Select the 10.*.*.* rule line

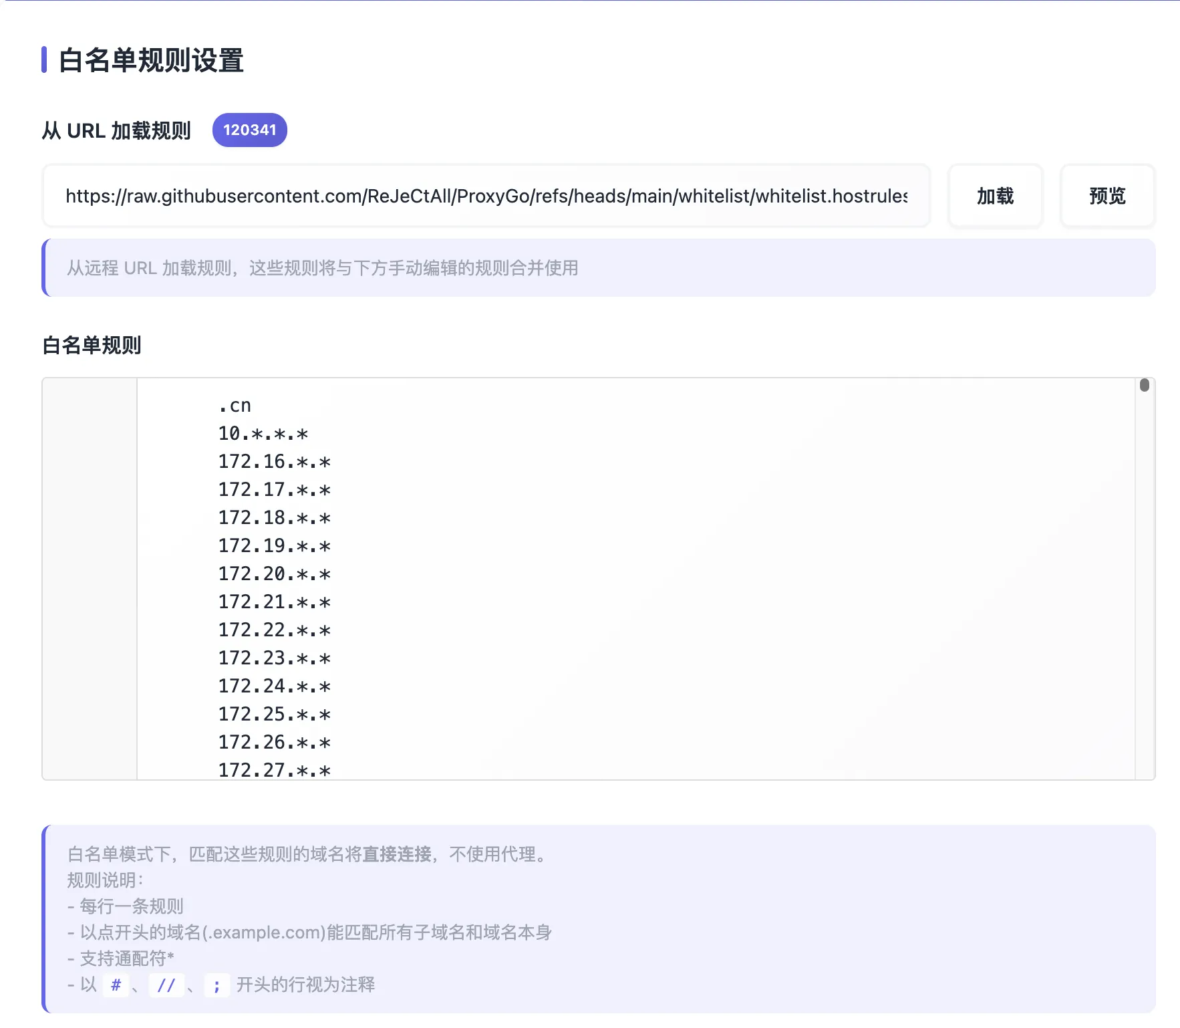coord(263,432)
